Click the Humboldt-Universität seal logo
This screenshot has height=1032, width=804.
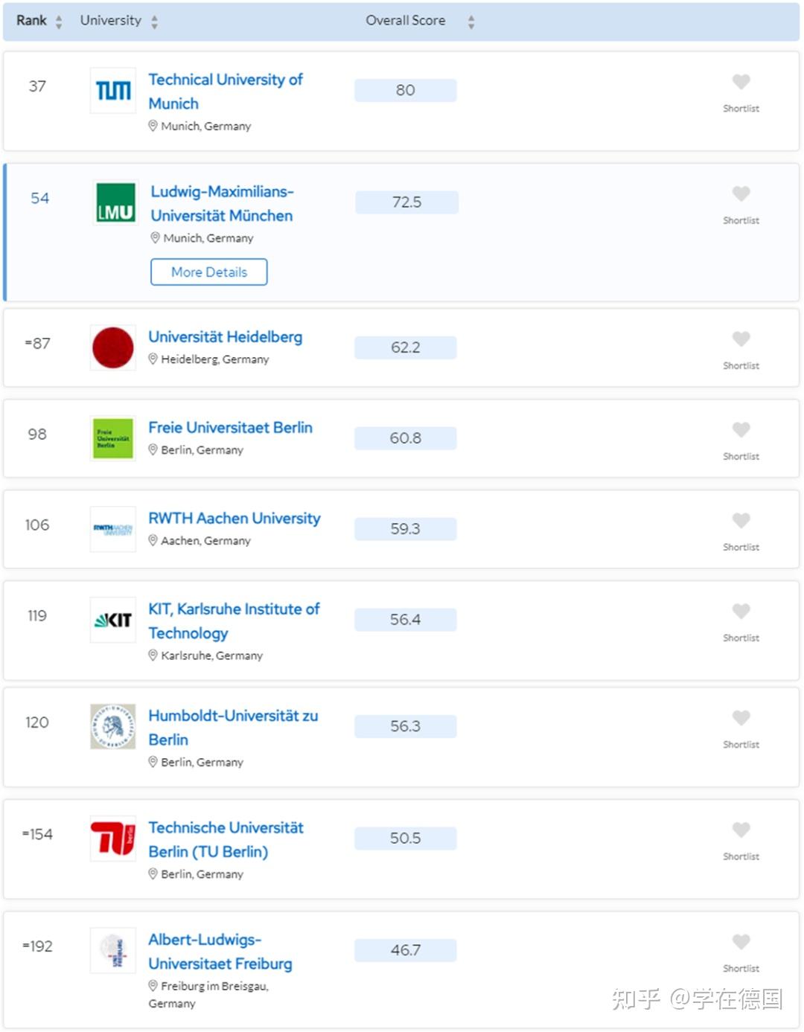click(x=113, y=726)
